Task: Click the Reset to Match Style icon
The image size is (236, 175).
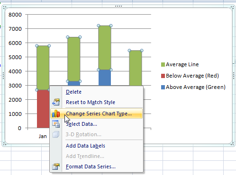Action: point(56,102)
